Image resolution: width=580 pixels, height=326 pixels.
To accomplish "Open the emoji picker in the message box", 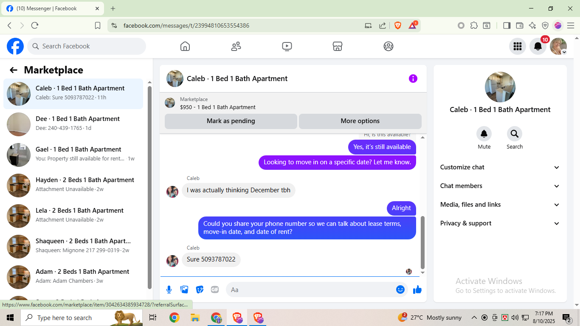I will (x=400, y=289).
